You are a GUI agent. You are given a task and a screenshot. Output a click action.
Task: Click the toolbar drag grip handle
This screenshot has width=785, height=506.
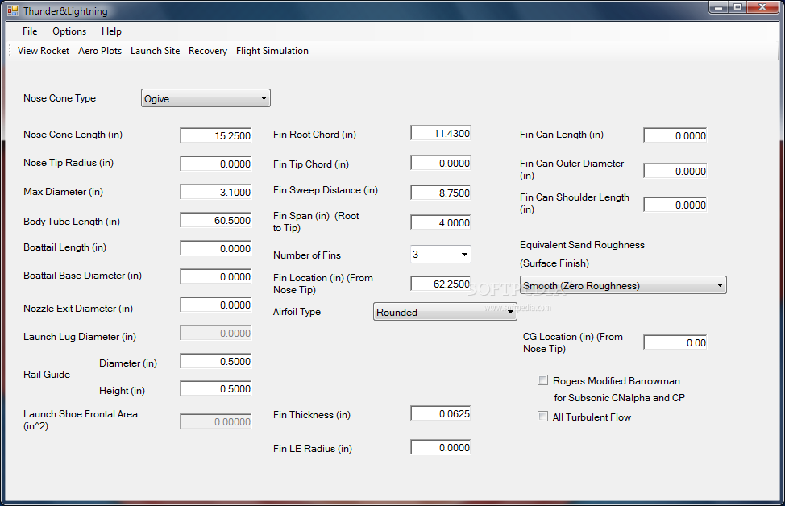click(10, 51)
